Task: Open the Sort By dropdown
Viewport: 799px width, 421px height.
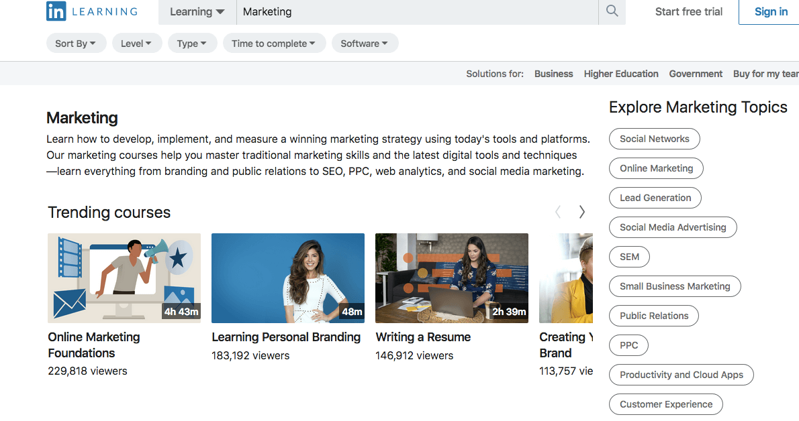Action: (76, 42)
